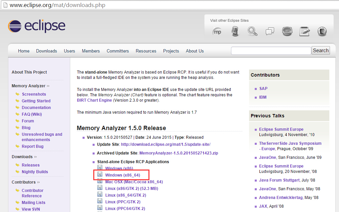Click into the site search text field
This screenshot has width=339, height=212.
pos(271,50)
